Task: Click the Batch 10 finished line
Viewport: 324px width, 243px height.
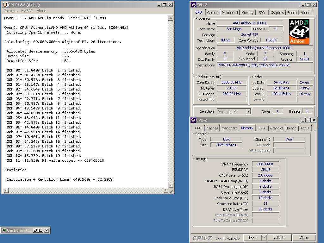Action: click(44, 113)
